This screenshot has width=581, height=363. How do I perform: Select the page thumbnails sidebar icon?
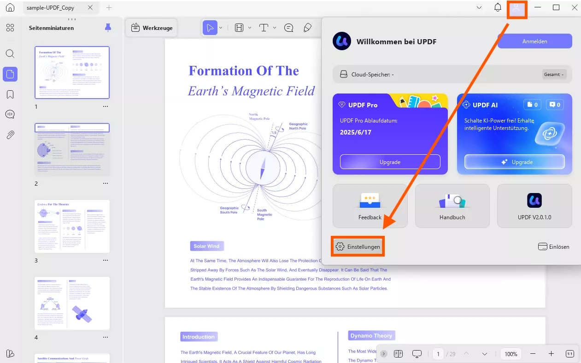coord(10,74)
